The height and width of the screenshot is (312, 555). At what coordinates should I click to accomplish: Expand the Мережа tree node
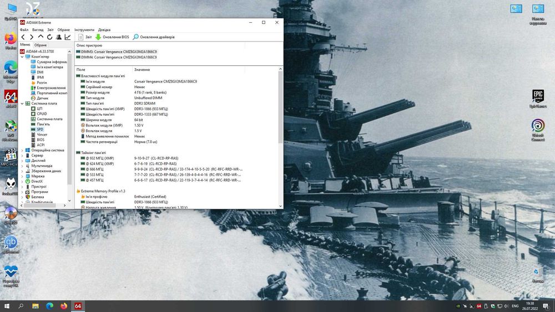(22, 176)
